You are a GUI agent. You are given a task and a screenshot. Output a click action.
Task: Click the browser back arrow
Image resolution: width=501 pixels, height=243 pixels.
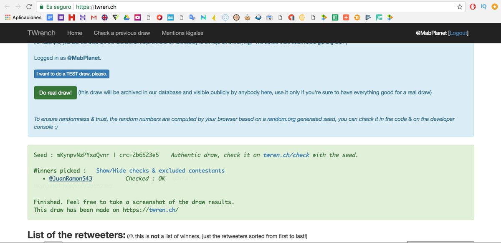7,7
